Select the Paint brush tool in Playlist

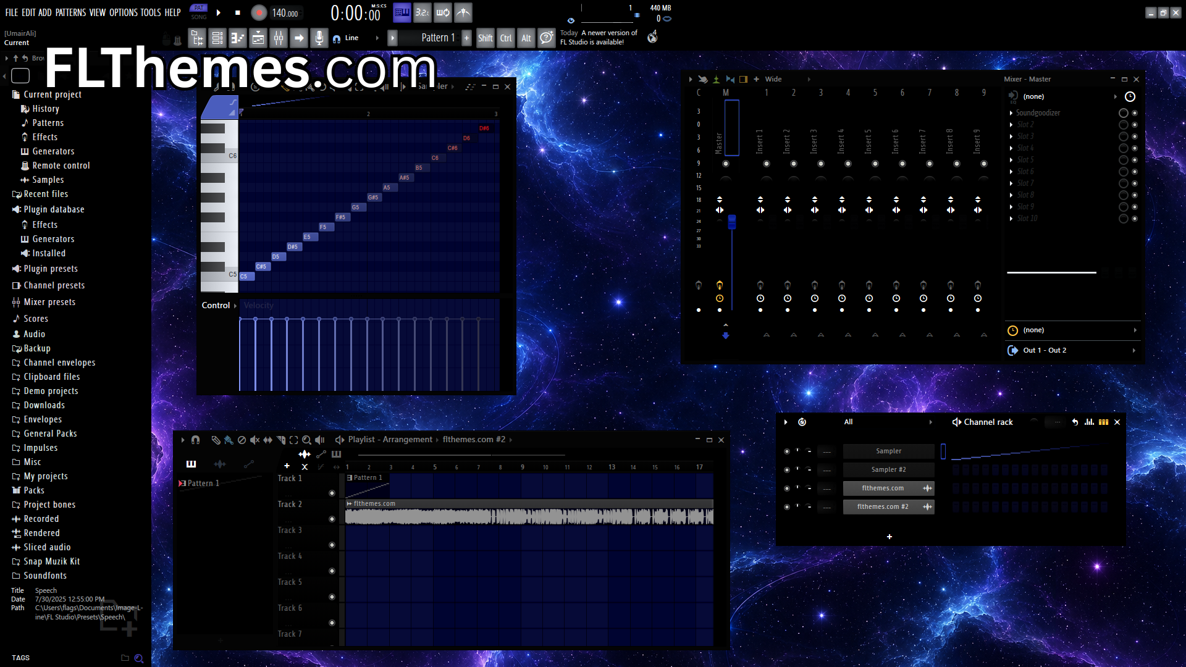pos(229,440)
